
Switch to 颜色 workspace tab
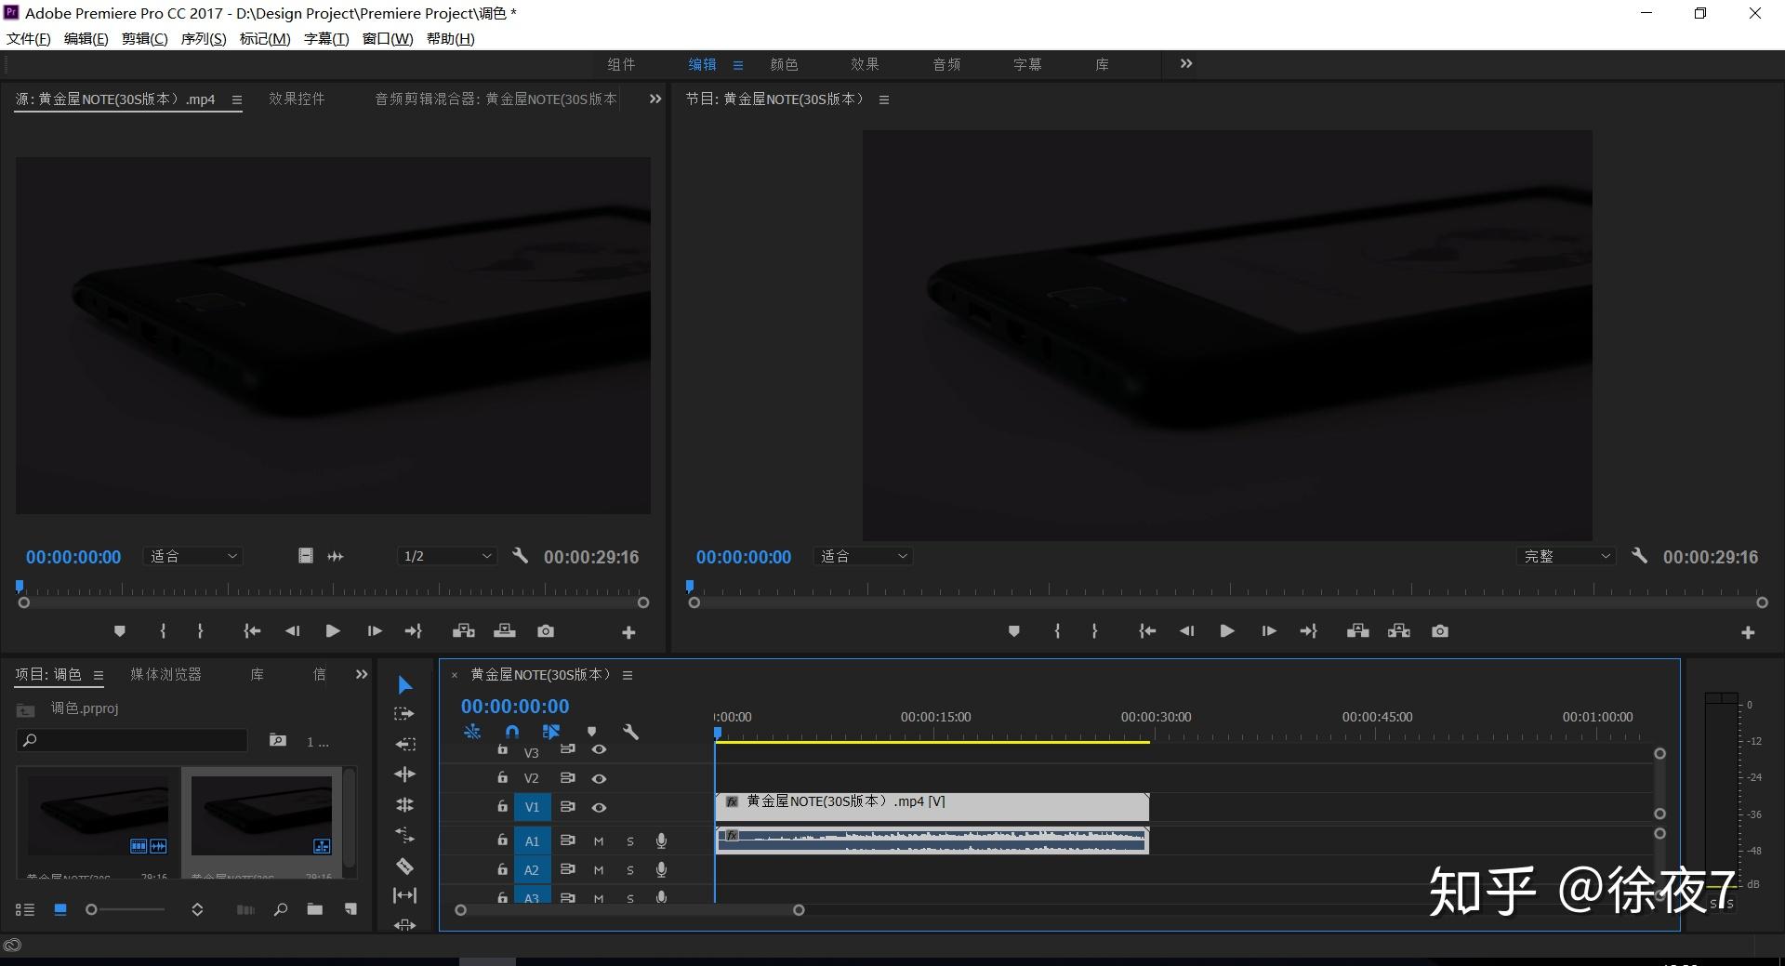click(784, 64)
